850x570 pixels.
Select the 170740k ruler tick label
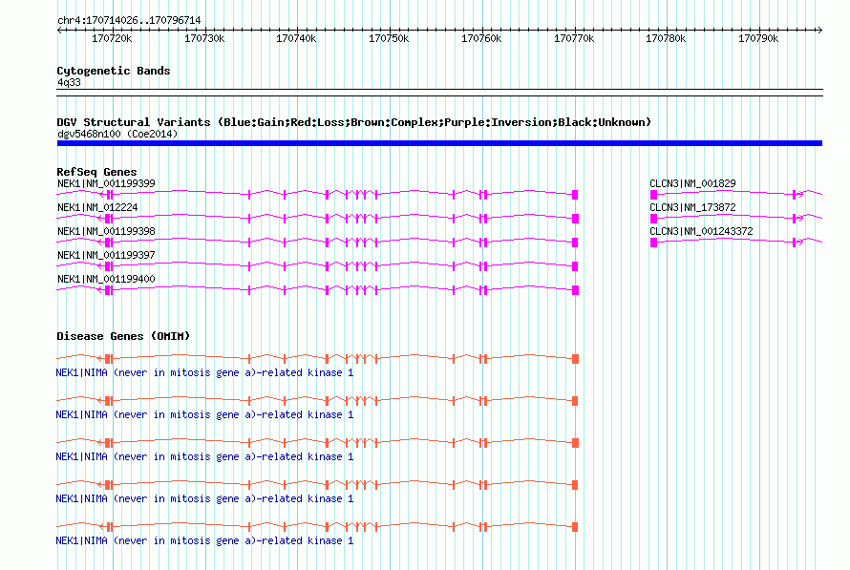tap(296, 38)
